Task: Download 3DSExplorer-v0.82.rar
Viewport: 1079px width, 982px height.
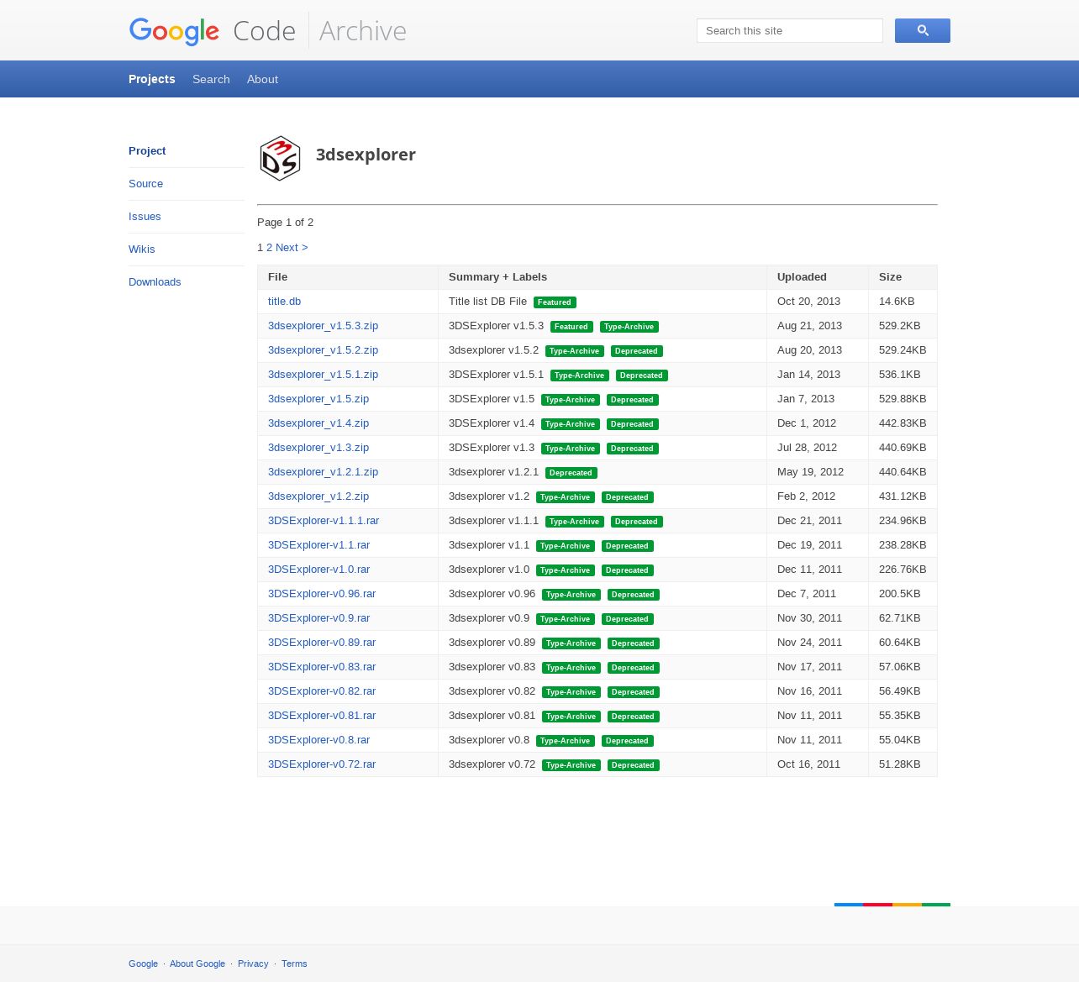Action: click(x=322, y=691)
